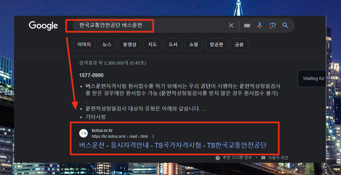The height and width of the screenshot is (175, 341).
Task: Click the TS favicon next to kotsa.or.kr
Action: (83, 133)
